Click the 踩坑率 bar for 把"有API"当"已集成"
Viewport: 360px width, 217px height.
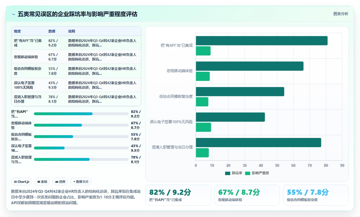tap(261, 40)
